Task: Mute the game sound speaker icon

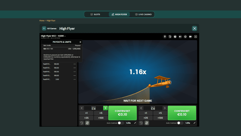Action: 180,36
